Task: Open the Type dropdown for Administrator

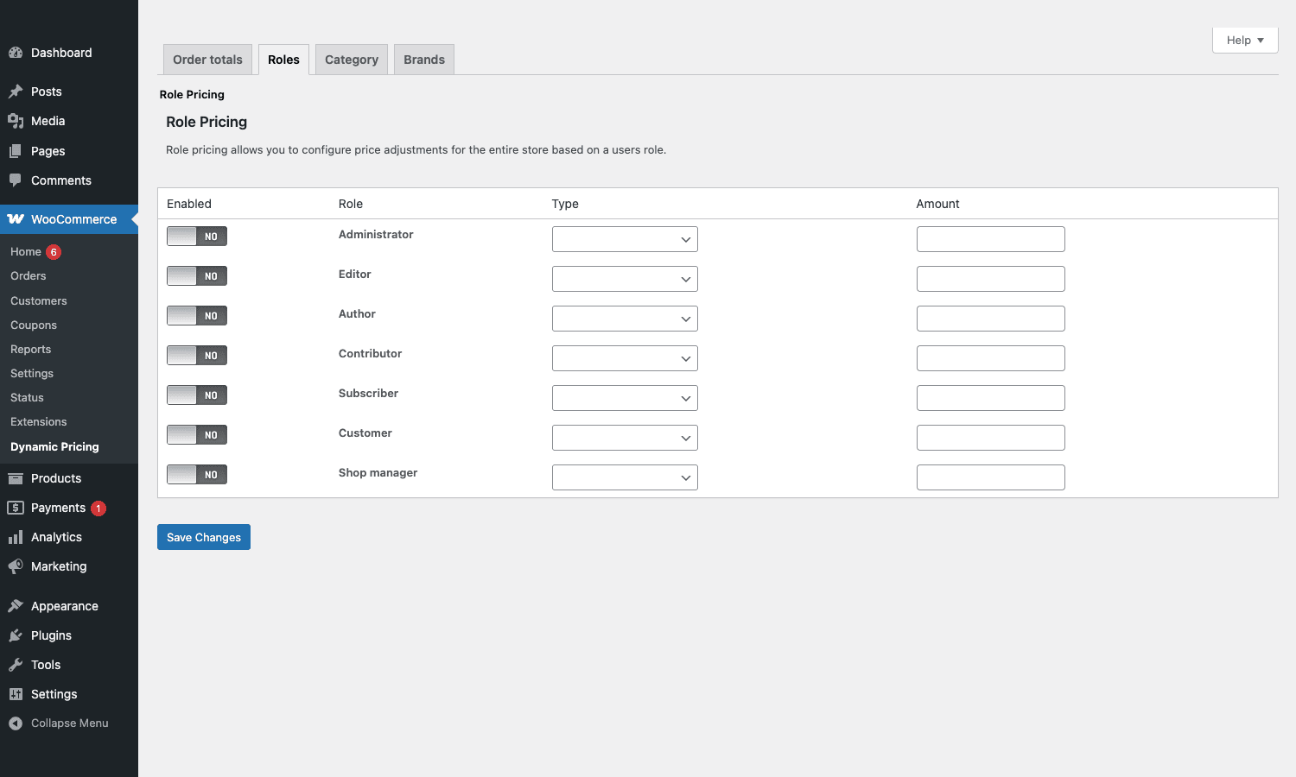Action: coord(625,239)
